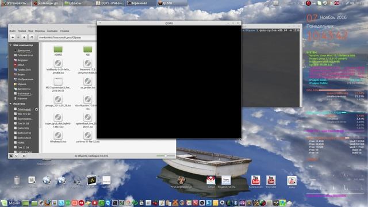Open the Мой канал YouTube shortcut
Image resolution: width=368 pixels, height=207 pixels.
tap(255, 182)
